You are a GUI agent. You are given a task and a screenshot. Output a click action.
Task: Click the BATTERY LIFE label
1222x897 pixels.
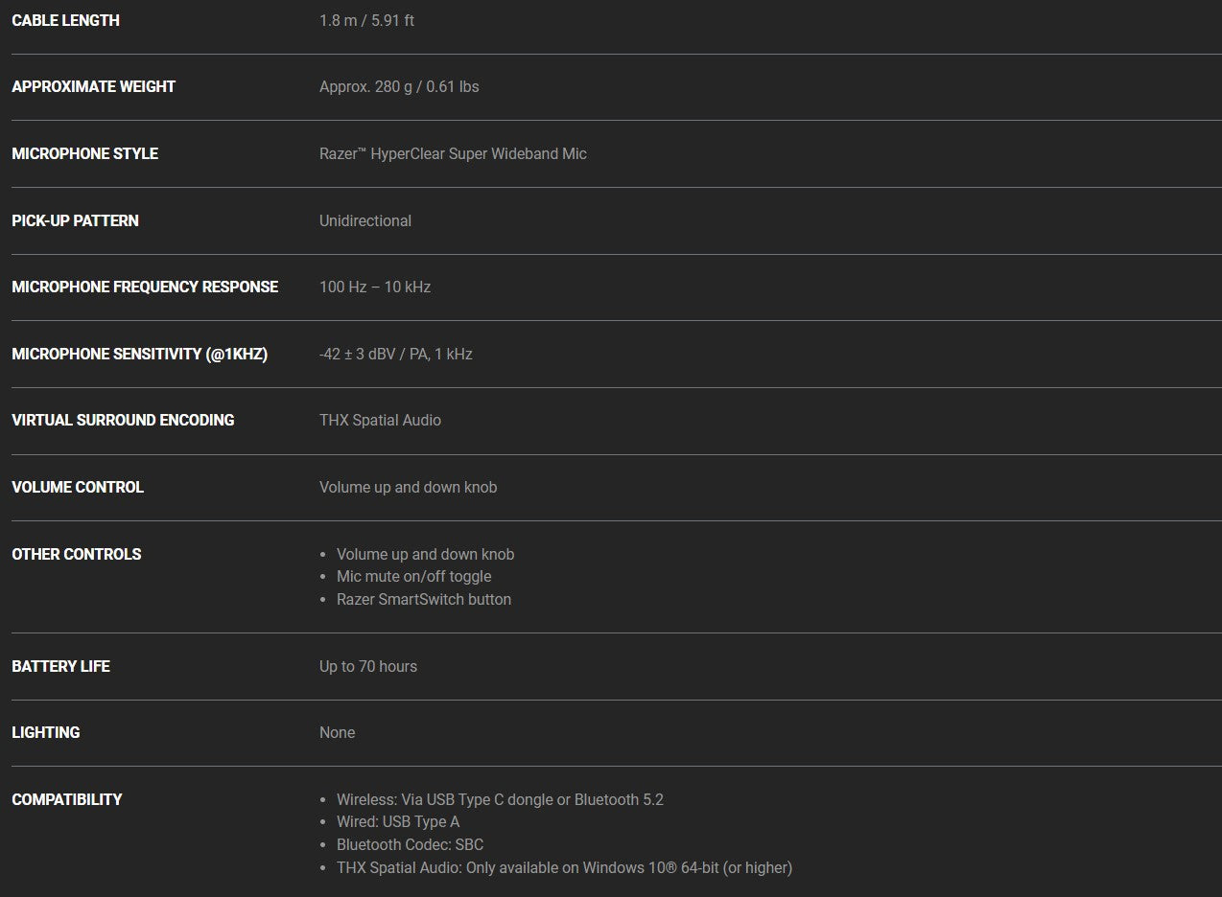[x=60, y=666]
